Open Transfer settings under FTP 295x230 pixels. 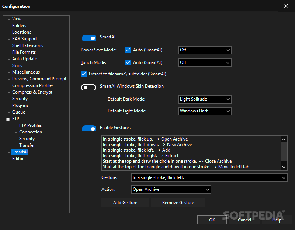27,145
